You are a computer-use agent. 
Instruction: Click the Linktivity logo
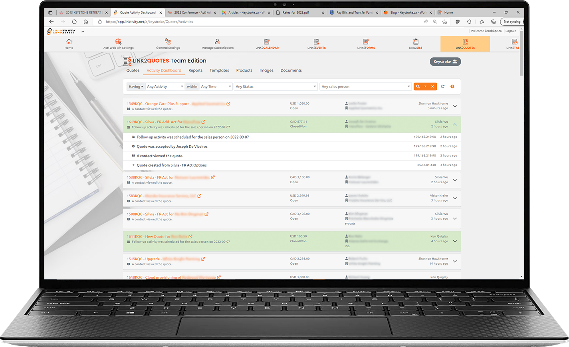click(61, 32)
